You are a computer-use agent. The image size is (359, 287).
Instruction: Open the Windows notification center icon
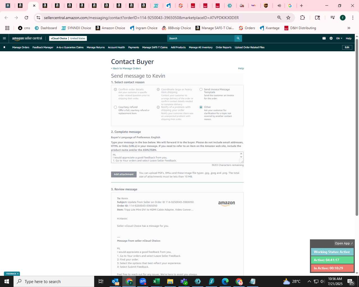[351, 281]
